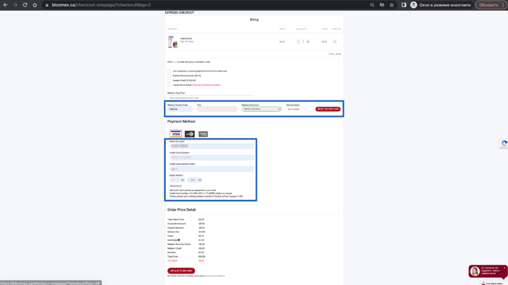The width and height of the screenshot is (508, 285).
Task: Click the bloomex.ca address bar URL
Action: pyautogui.click(x=101, y=5)
